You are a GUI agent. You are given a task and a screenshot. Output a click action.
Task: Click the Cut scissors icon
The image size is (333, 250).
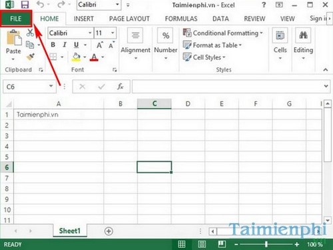pos(31,33)
